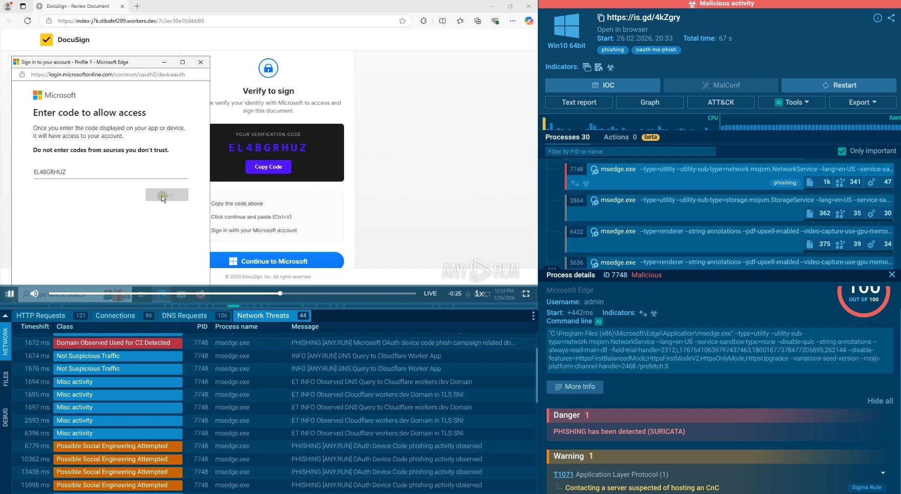Copy the is.gd URL using copy icon
This screenshot has width=901, height=494.
[x=601, y=18]
